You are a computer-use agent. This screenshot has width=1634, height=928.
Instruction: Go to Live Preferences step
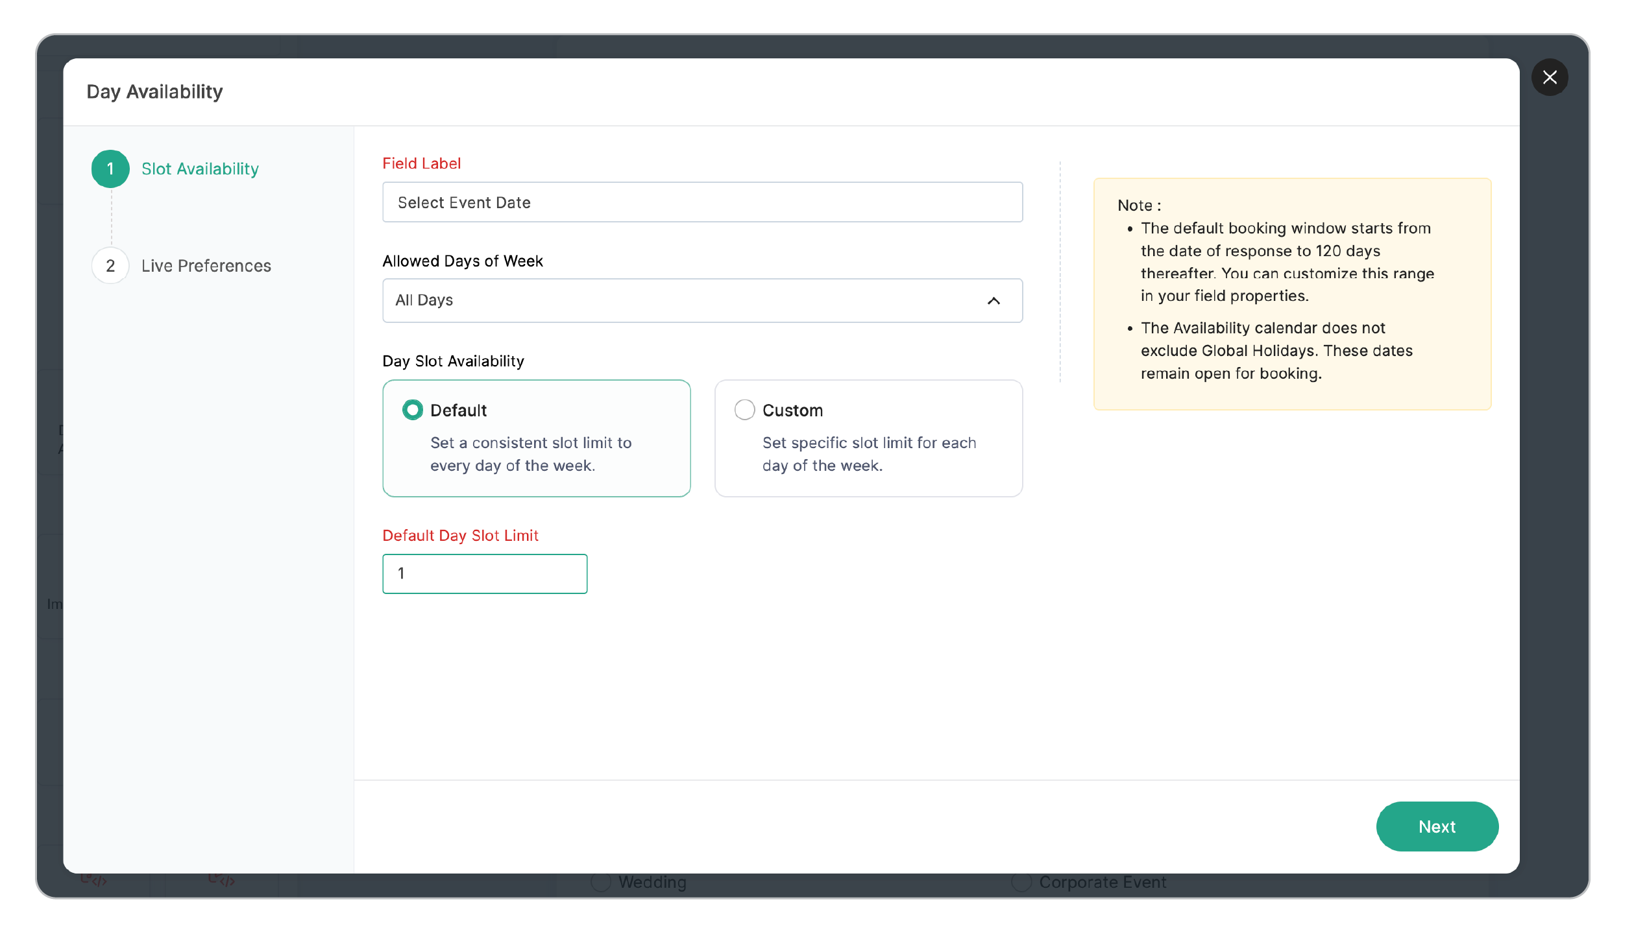(206, 266)
